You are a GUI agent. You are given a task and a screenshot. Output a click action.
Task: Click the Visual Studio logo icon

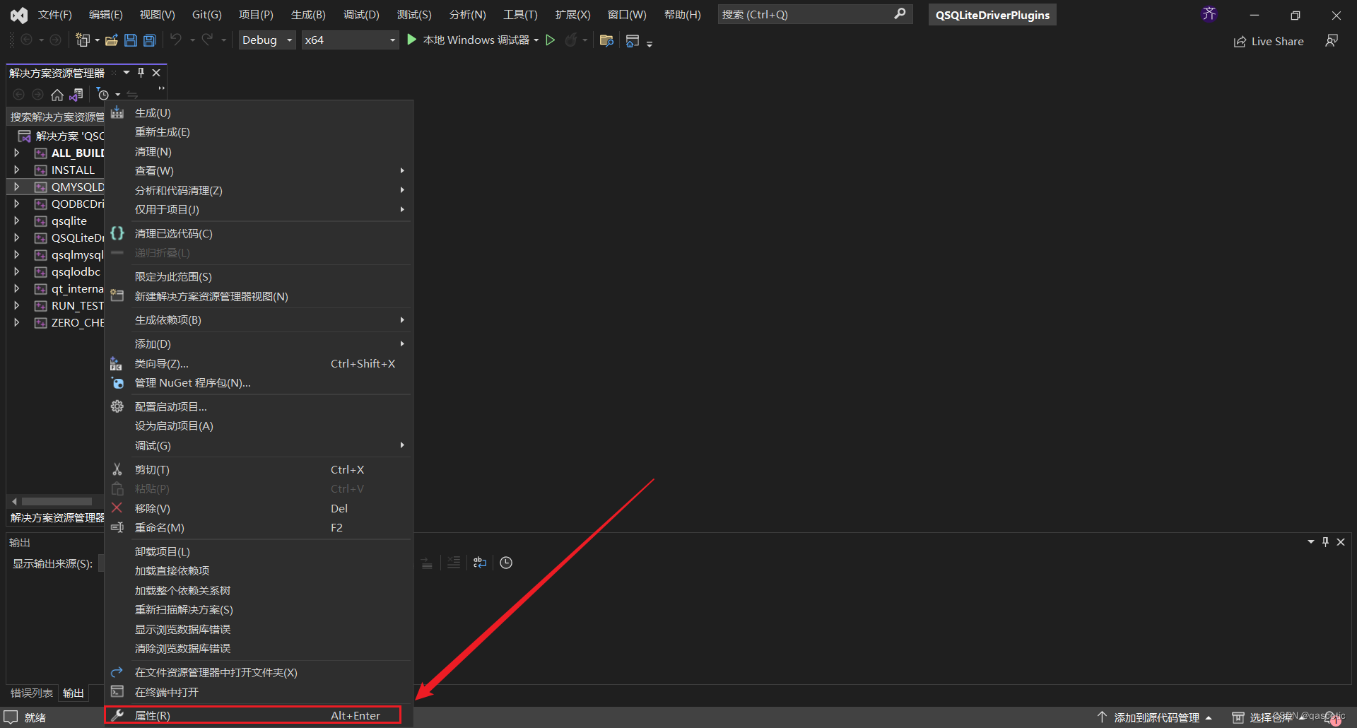[19, 15]
